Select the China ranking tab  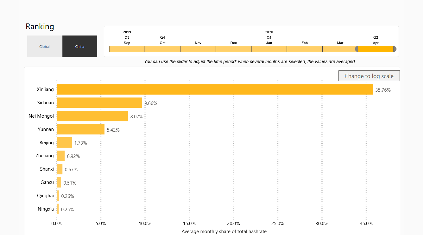(x=80, y=46)
